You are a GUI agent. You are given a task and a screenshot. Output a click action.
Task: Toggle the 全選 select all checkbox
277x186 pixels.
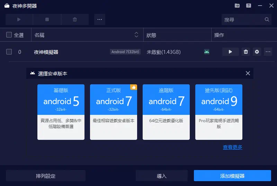point(9,35)
